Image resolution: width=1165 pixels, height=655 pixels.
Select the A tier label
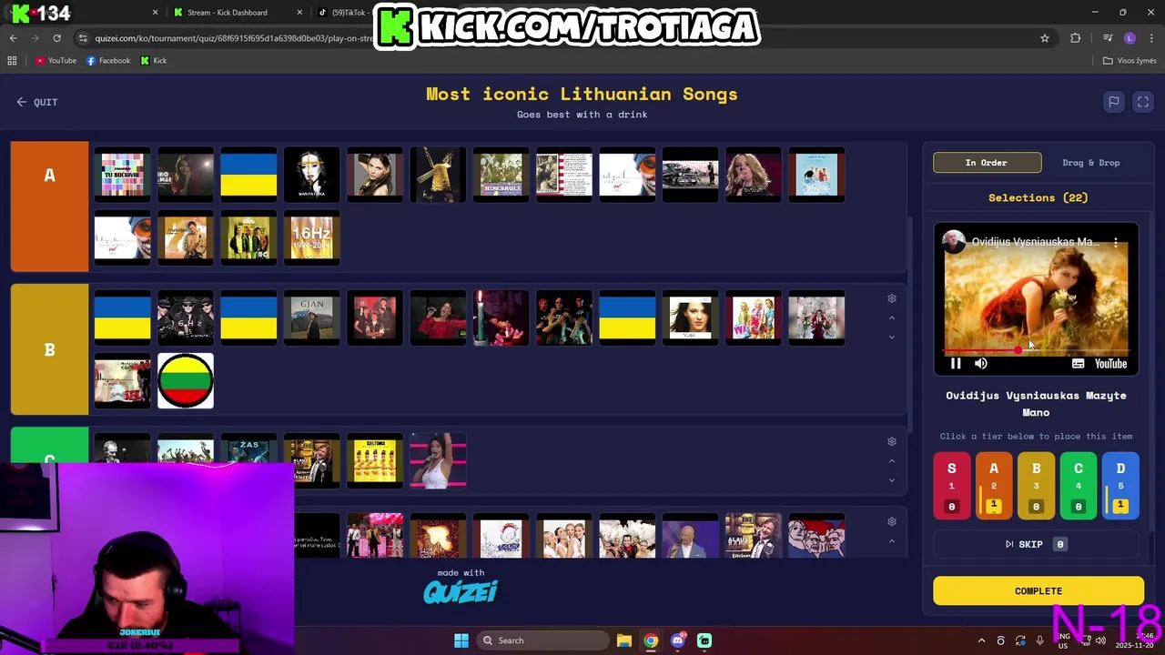click(x=49, y=207)
